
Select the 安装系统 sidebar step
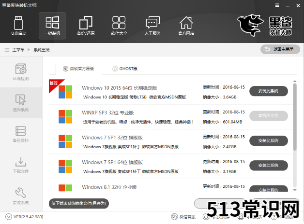(21, 196)
